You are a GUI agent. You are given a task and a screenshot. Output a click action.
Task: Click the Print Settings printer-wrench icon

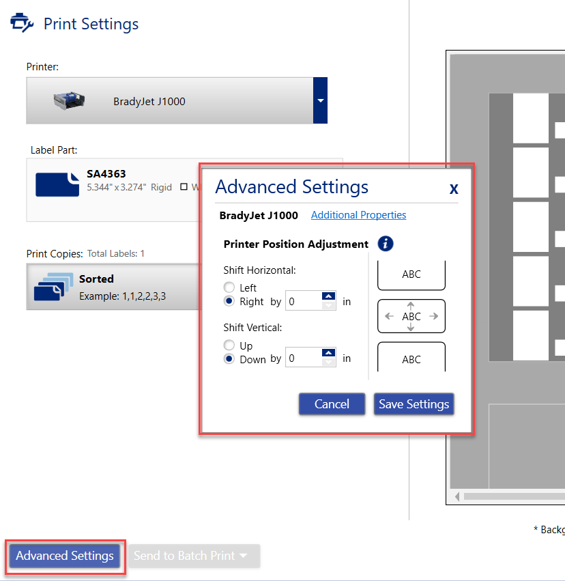pos(22,24)
